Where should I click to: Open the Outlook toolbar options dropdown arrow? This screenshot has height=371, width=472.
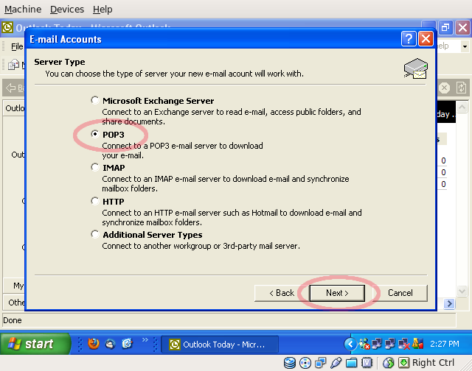coord(465,47)
